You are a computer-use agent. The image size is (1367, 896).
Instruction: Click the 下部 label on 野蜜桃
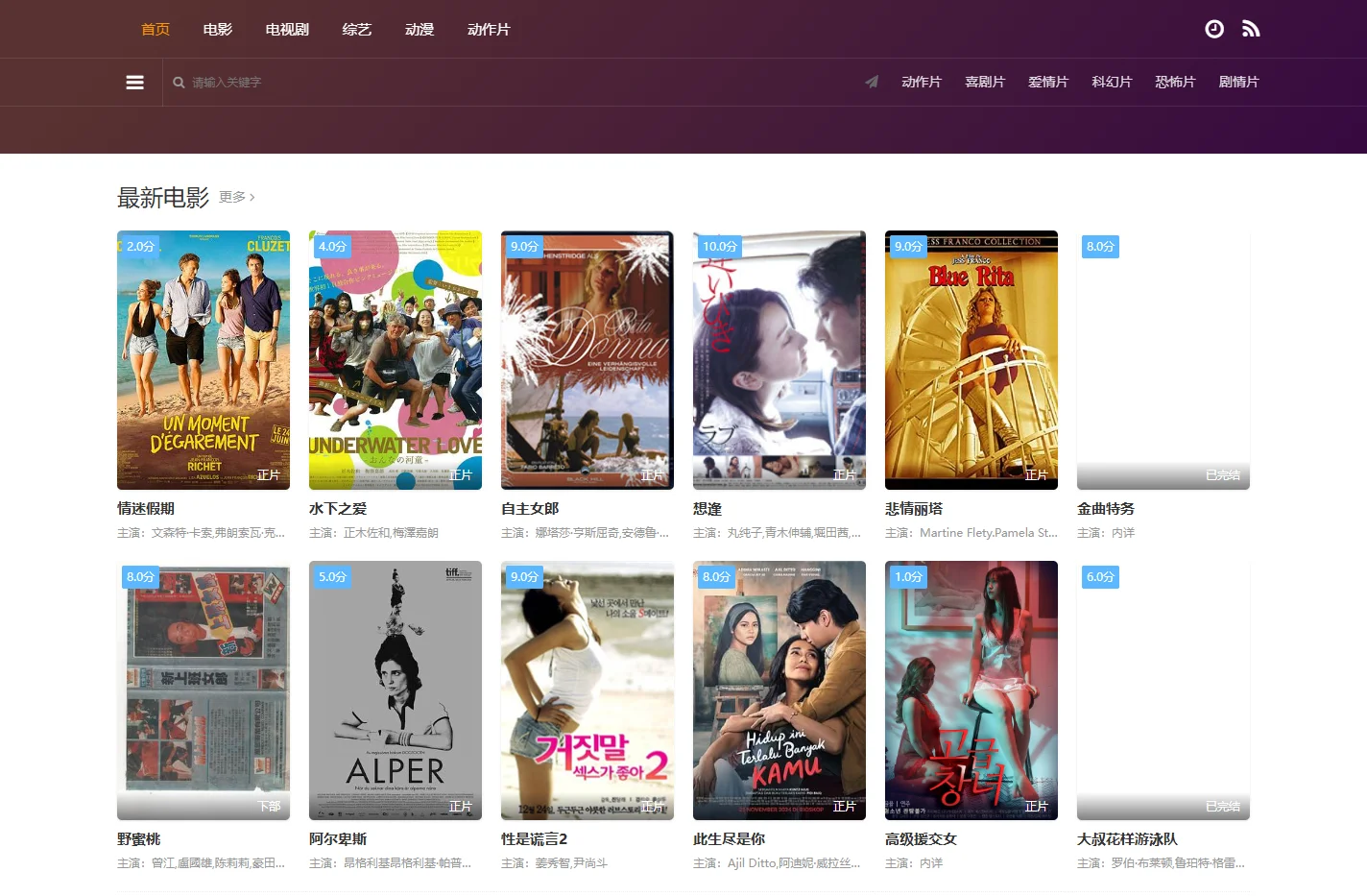tap(269, 806)
